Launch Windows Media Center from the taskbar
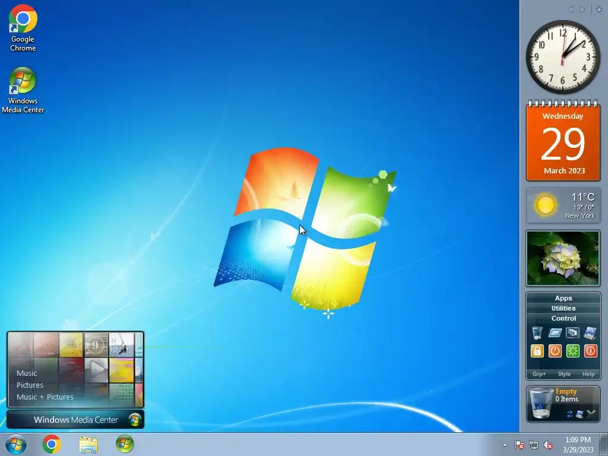The image size is (608, 456). [x=125, y=444]
